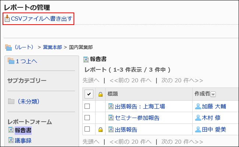Click the 報告書 heading icon
239x147 pixels.
pos(86,60)
